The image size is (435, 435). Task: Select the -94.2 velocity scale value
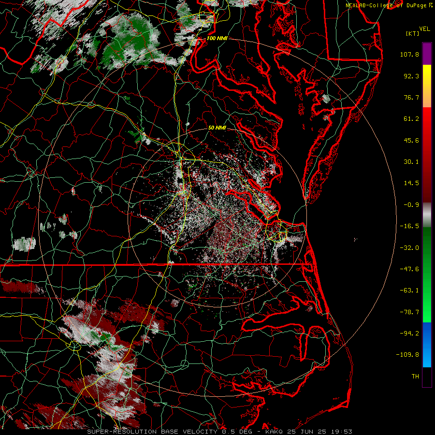409,333
